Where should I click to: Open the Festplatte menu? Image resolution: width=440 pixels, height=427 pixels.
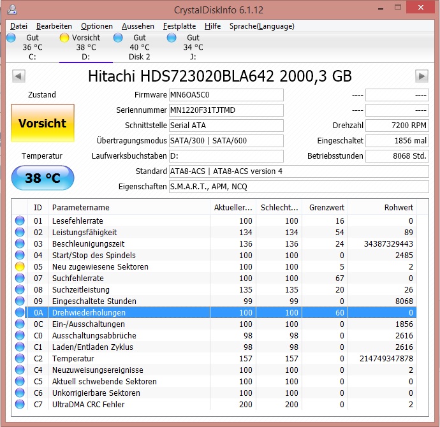[x=179, y=26]
